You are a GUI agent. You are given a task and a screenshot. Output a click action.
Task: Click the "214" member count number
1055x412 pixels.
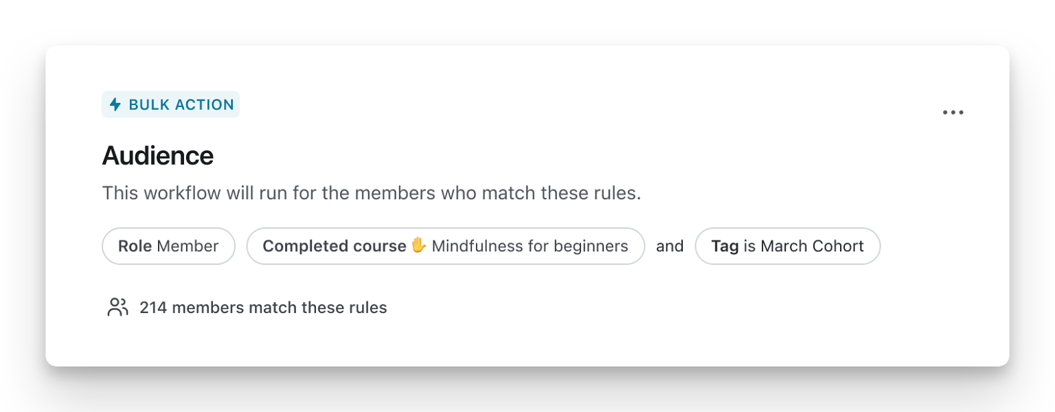[x=153, y=308]
